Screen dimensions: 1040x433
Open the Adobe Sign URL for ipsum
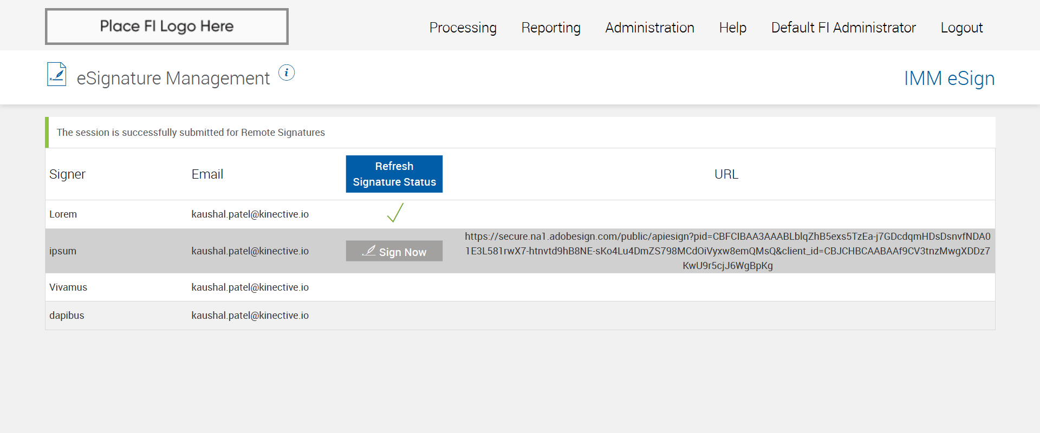point(727,251)
